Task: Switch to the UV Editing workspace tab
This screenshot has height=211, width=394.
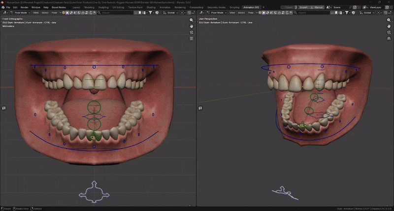Action: coord(118,7)
